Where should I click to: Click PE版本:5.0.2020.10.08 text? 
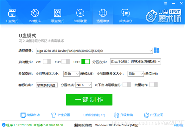48,125
